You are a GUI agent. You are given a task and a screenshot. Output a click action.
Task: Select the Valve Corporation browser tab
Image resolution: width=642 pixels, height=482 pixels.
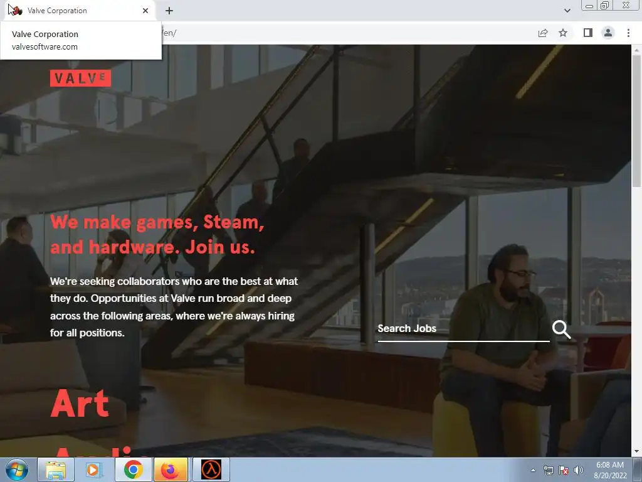click(80, 11)
